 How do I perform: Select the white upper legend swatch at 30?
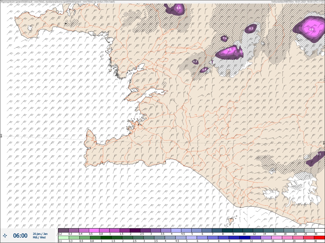tap(320, 230)
